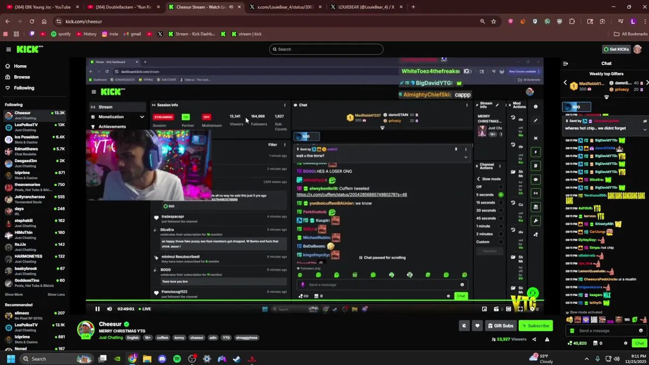The image size is (649, 365).
Task: Expand the weekly top gifters leaderboard
Action: tap(606, 97)
